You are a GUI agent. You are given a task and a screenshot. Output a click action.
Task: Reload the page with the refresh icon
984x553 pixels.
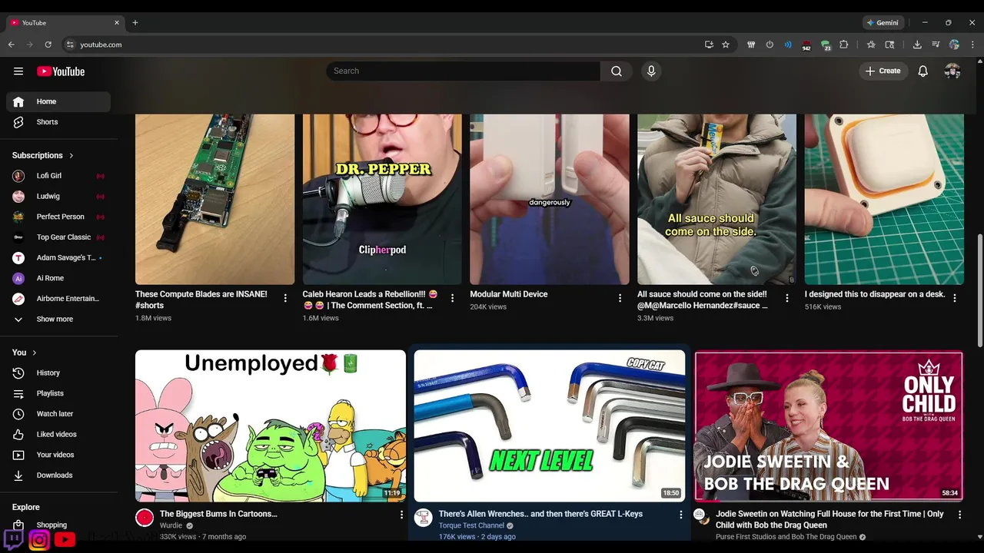[48, 45]
